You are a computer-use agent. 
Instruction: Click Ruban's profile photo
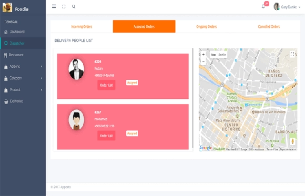(76, 69)
